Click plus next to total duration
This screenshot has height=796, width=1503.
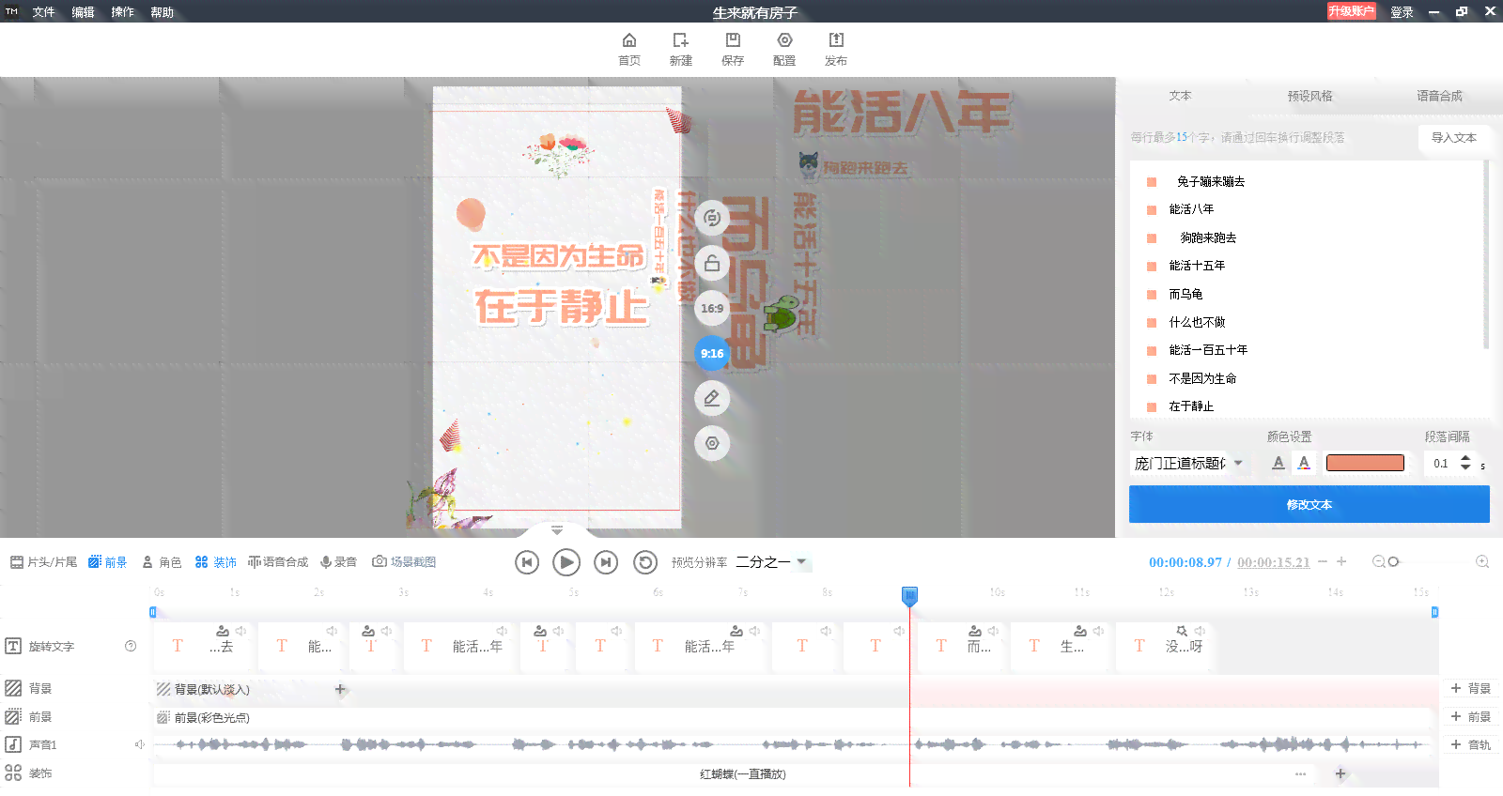(1341, 561)
